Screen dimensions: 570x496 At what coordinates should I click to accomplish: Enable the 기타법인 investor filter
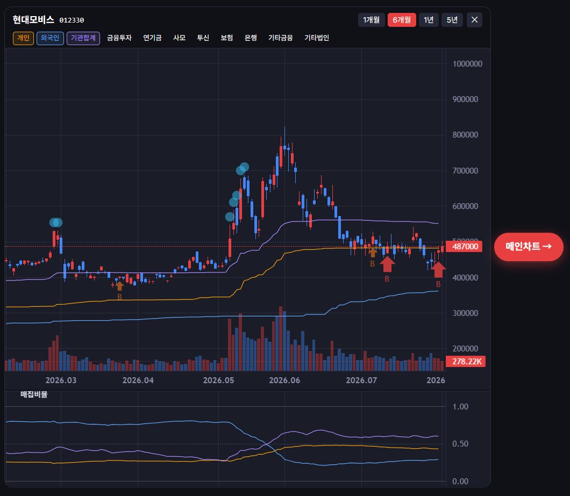coord(317,38)
